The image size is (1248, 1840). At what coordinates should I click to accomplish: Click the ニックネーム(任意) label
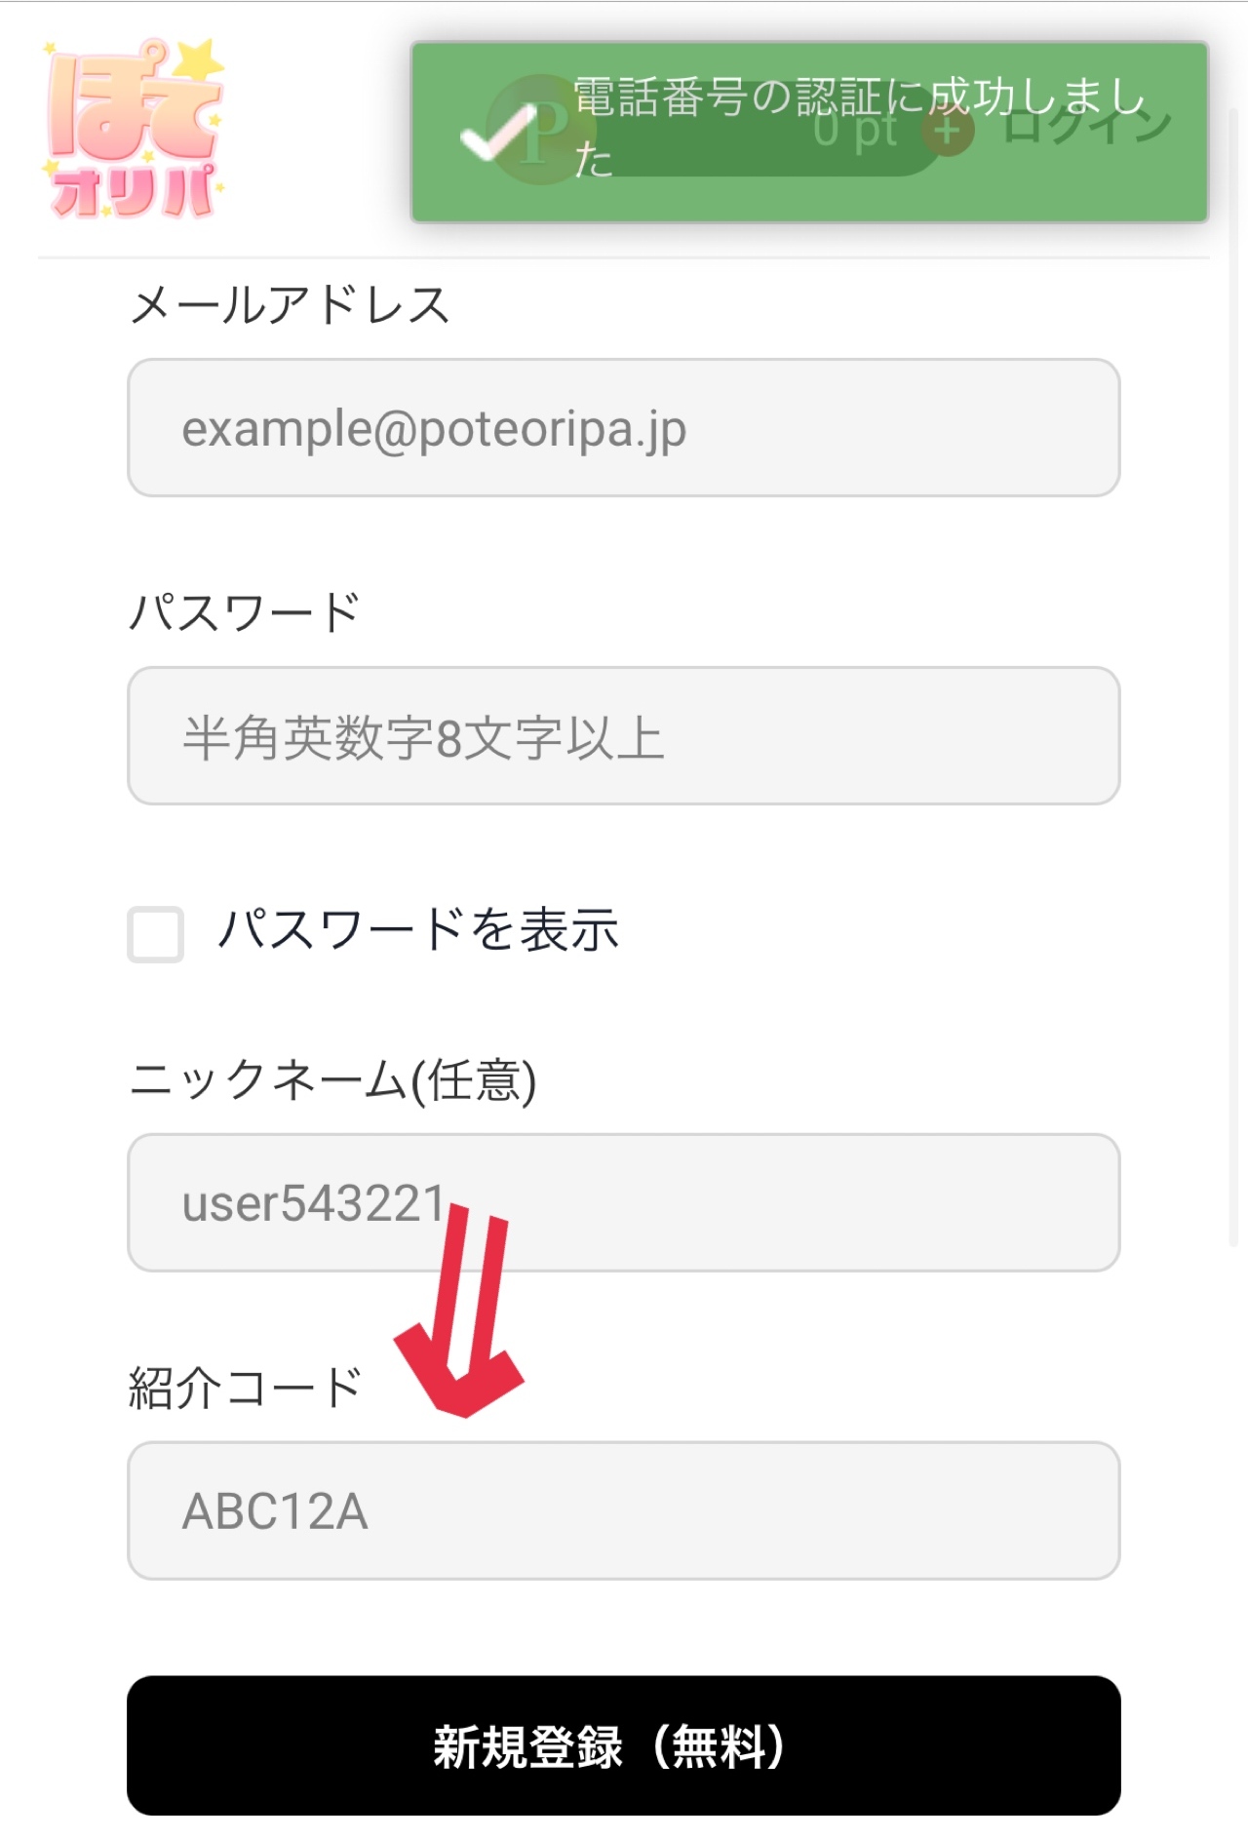coord(332,1080)
